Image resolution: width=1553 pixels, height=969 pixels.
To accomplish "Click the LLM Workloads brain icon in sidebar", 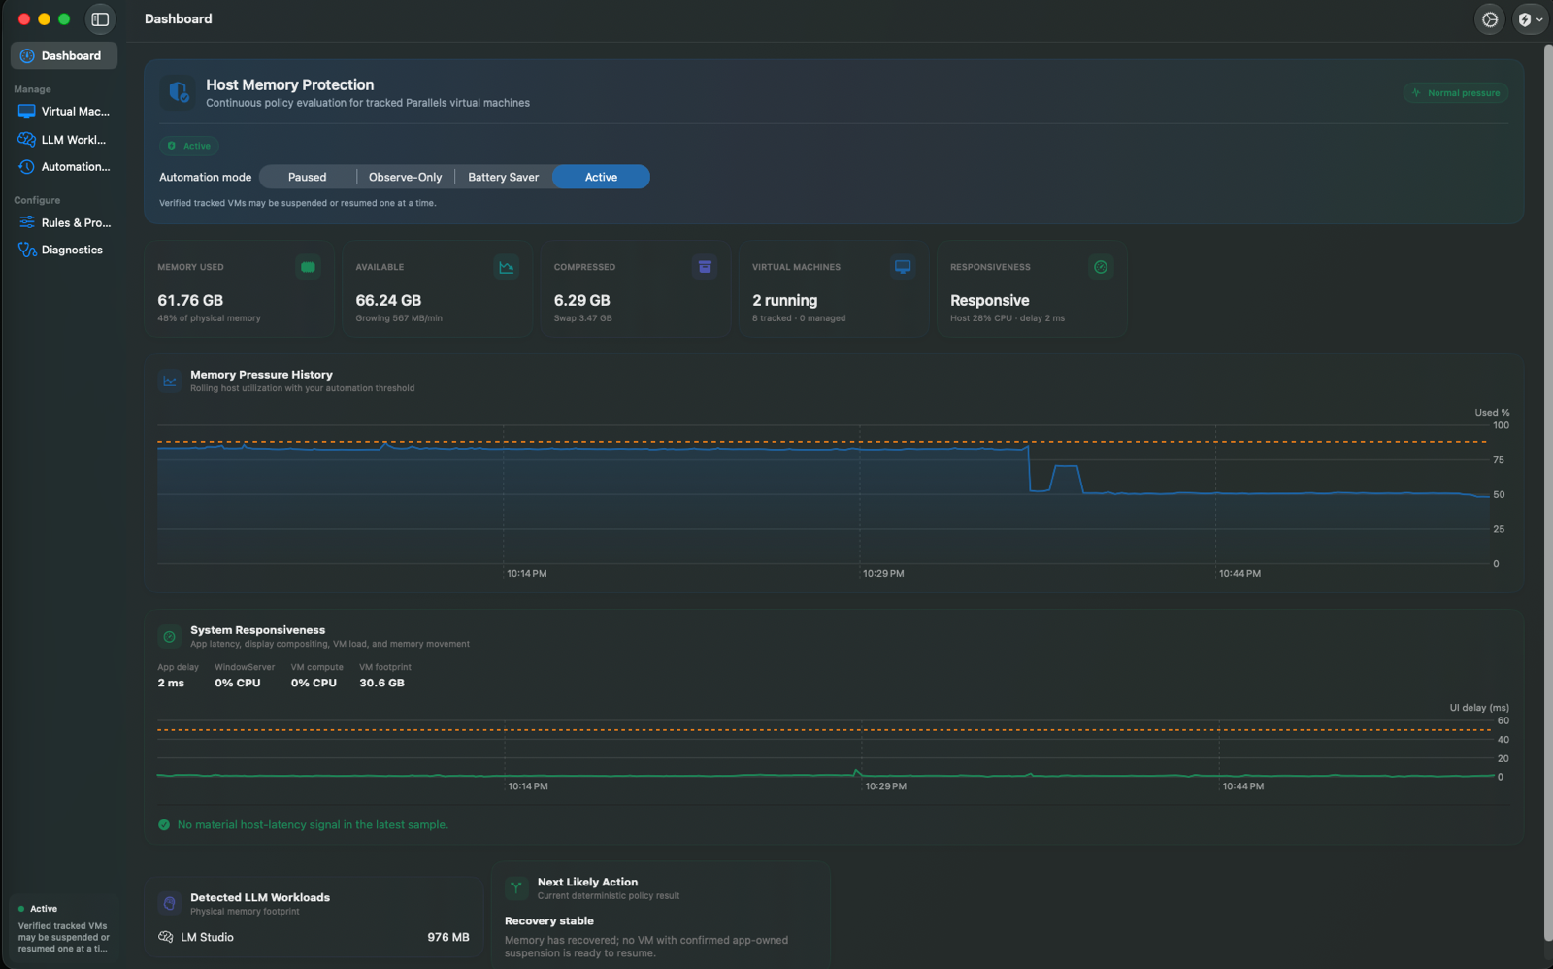I will (x=27, y=140).
